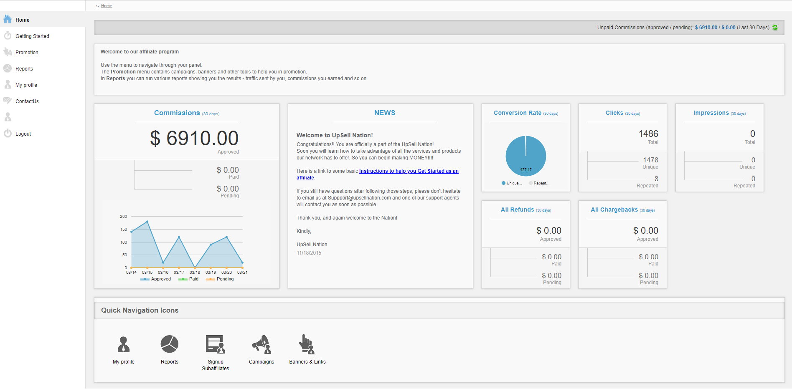This screenshot has height=389, width=792.
Task: Toggle Unique legend in Conversion Rate chart
Action: 512,183
